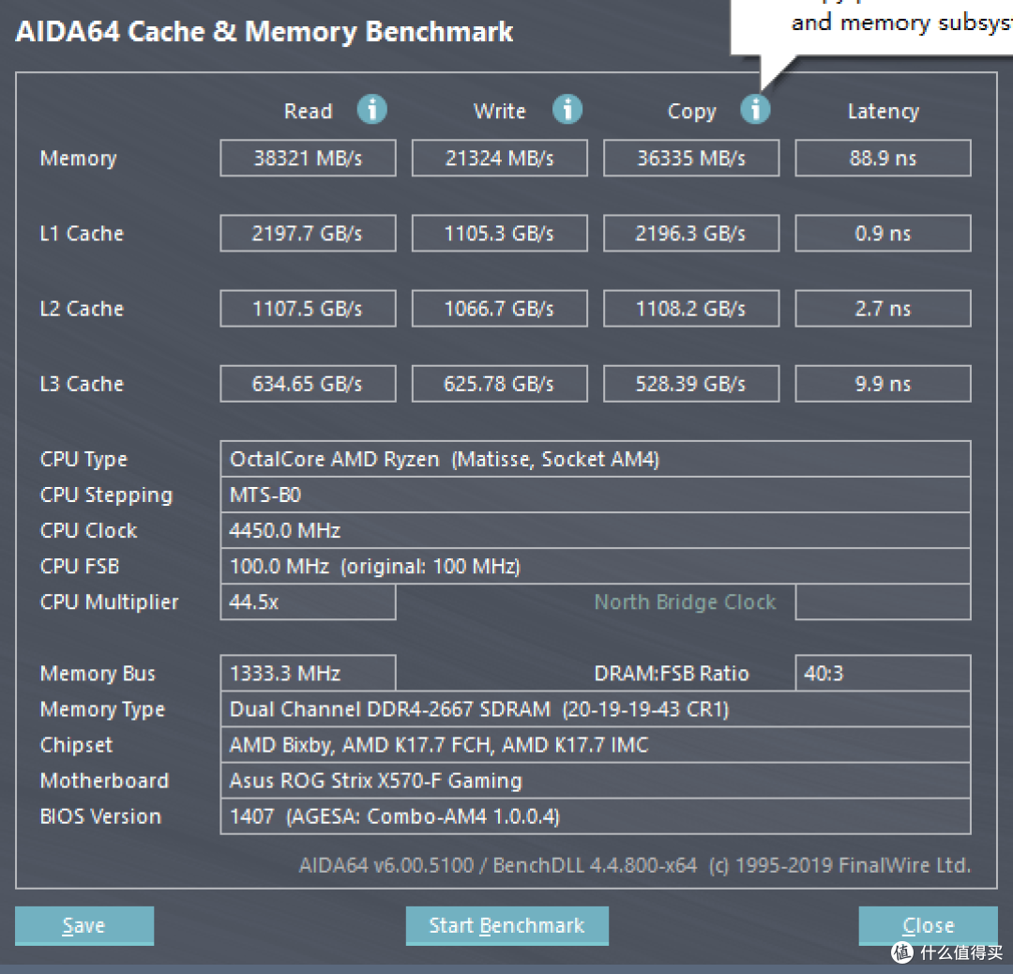This screenshot has height=974, width=1013.
Task: Click the CPU Multiplier field 44.5x
Action: click(x=309, y=601)
